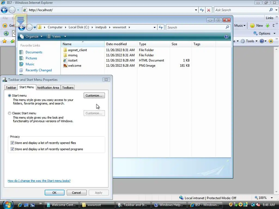The width and height of the screenshot is (279, 209).
Task: Click inetpub in the breadcrumb path
Action: point(101,27)
